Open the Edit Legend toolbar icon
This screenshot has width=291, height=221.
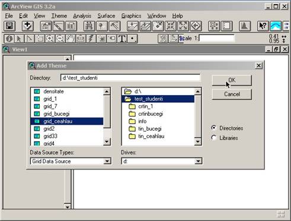coord(59,26)
